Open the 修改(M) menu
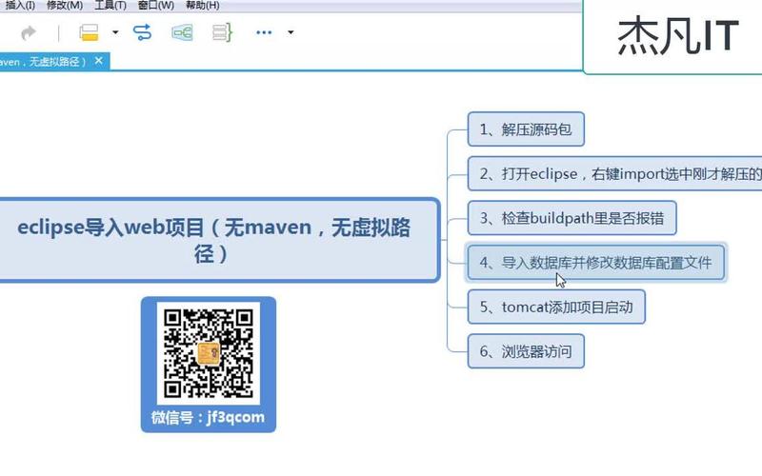The width and height of the screenshot is (762, 476). pyautogui.click(x=64, y=6)
